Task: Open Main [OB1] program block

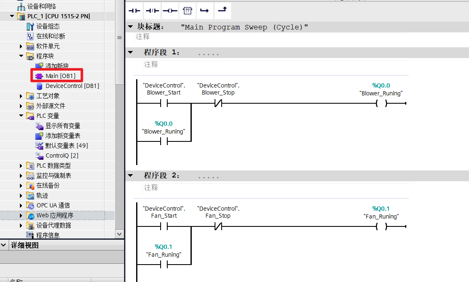Action: click(60, 76)
